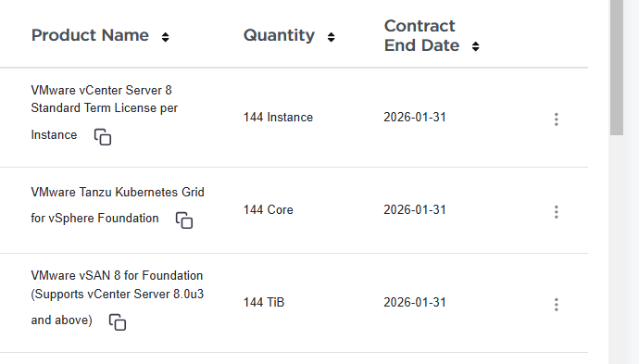The image size is (639, 364).
Task: Click the 144 Instance quantity cell
Action: click(x=279, y=118)
